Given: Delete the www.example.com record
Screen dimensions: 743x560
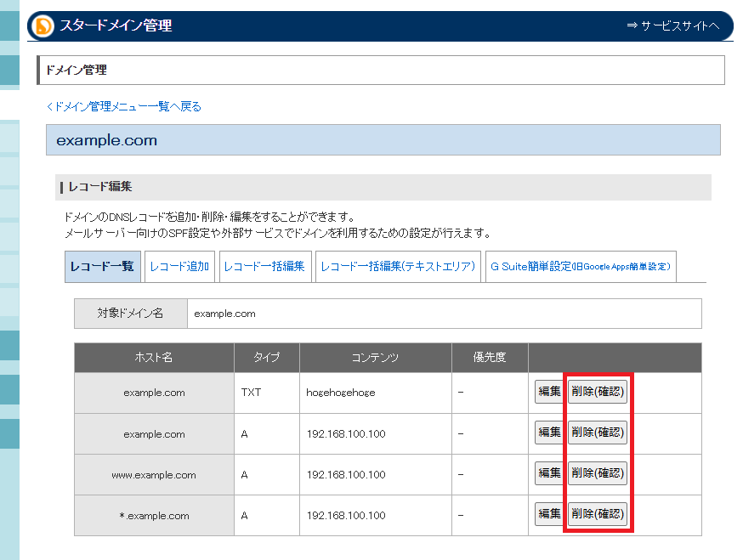Looking at the screenshot, I should pyautogui.click(x=598, y=472).
